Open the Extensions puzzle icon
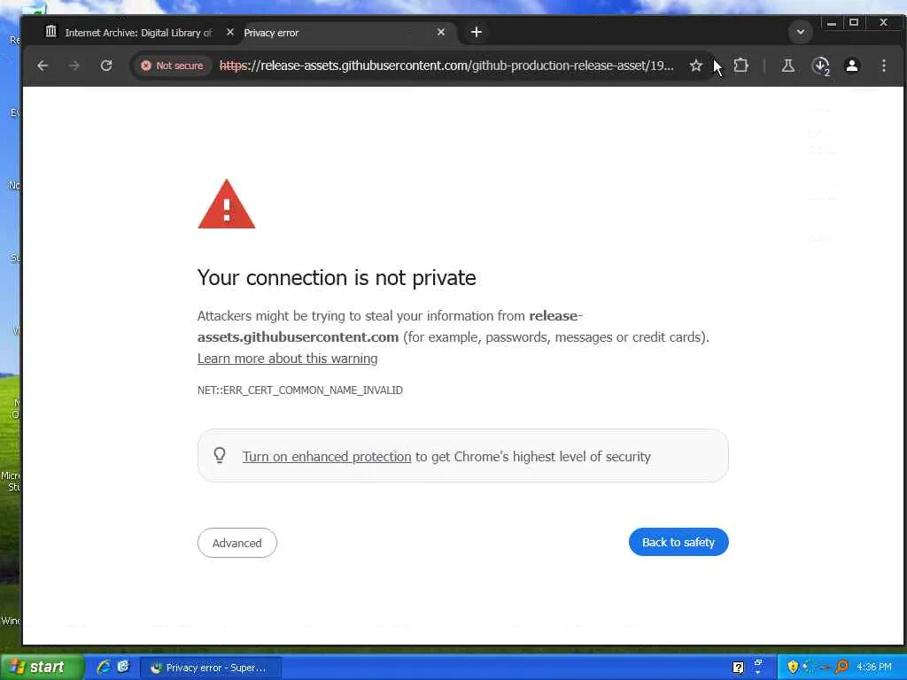 (741, 66)
